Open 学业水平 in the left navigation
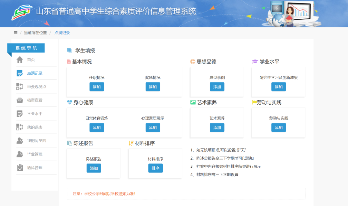Viewport: 348px width, 206px height. coord(34,114)
